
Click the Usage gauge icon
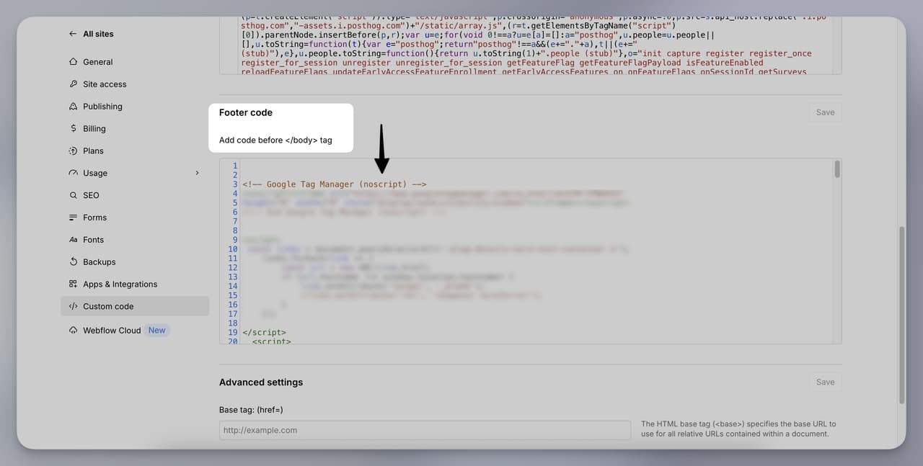pos(73,173)
